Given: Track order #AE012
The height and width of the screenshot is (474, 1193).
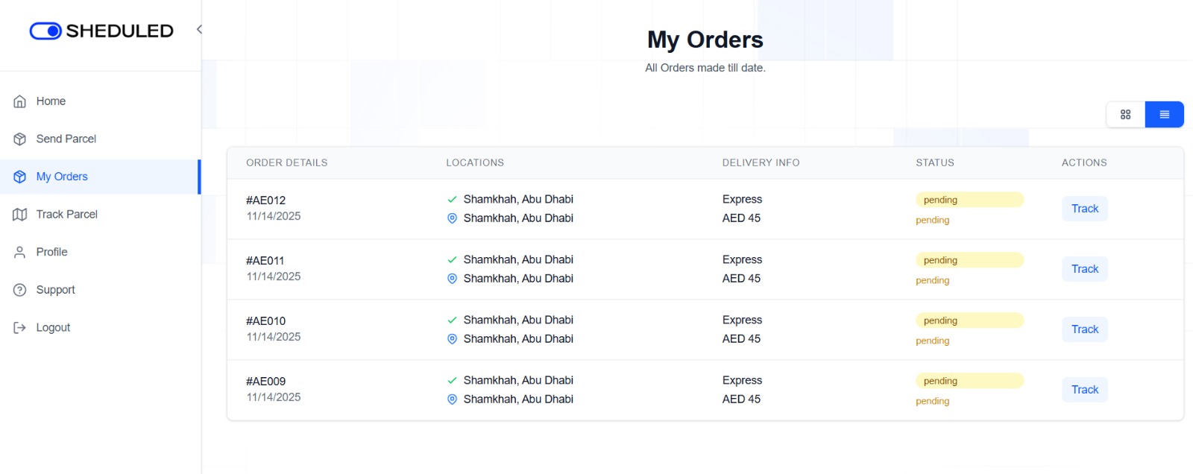Looking at the screenshot, I should pyautogui.click(x=1084, y=209).
